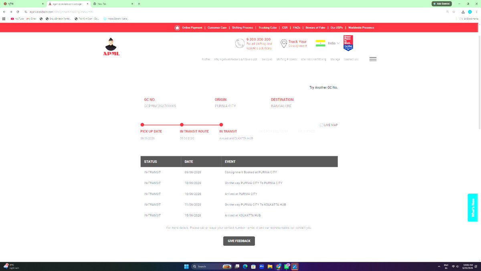Open the Contact Us menu item

pyautogui.click(x=351, y=59)
